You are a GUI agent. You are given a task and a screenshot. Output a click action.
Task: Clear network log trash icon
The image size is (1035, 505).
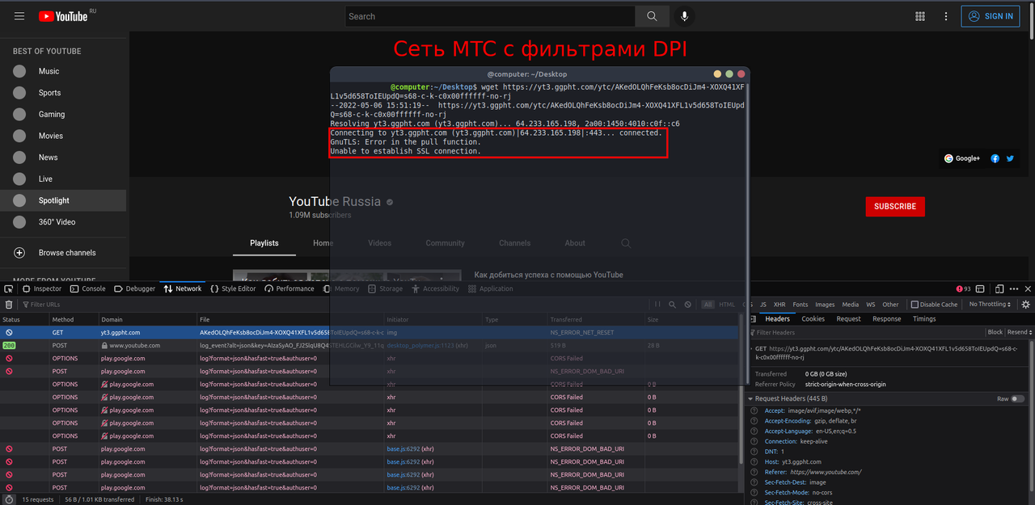(x=9, y=305)
